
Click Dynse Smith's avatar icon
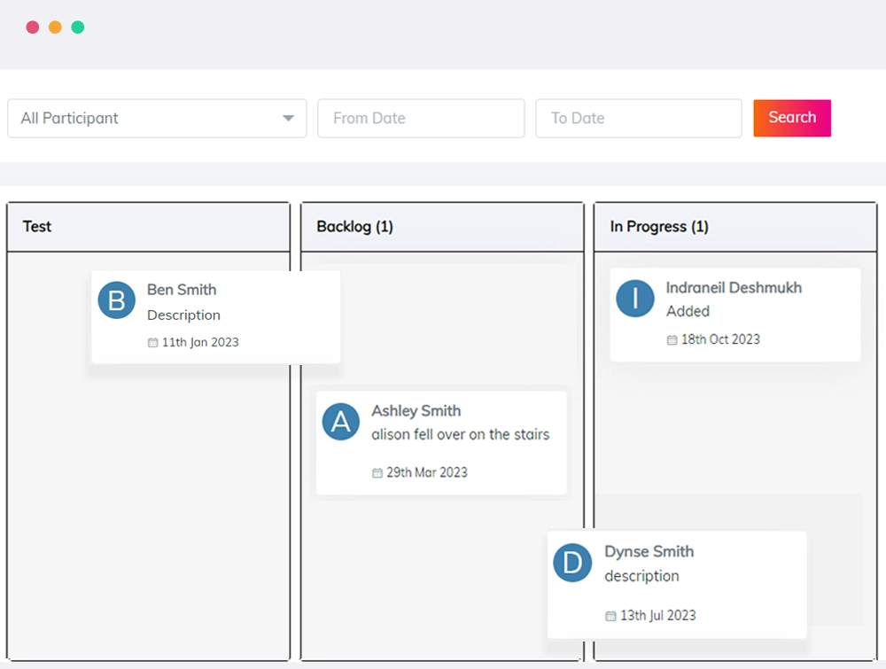pyautogui.click(x=572, y=563)
